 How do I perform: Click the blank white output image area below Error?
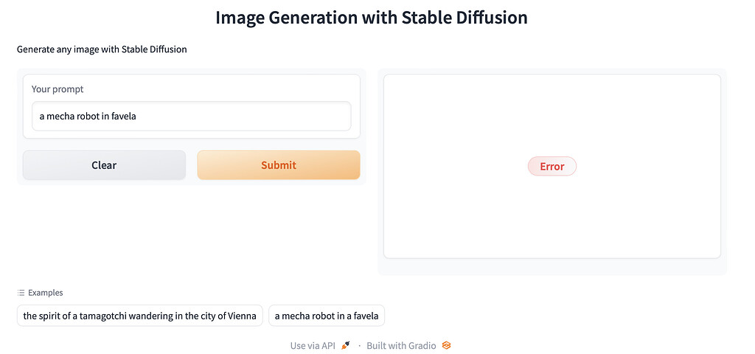pyautogui.click(x=552, y=221)
